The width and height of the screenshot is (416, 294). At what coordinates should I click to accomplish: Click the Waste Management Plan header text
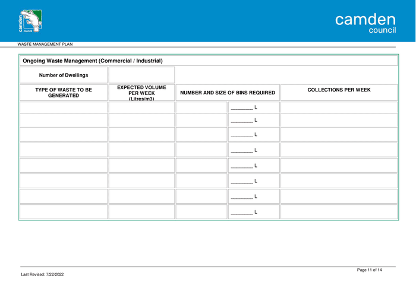pos(45,44)
